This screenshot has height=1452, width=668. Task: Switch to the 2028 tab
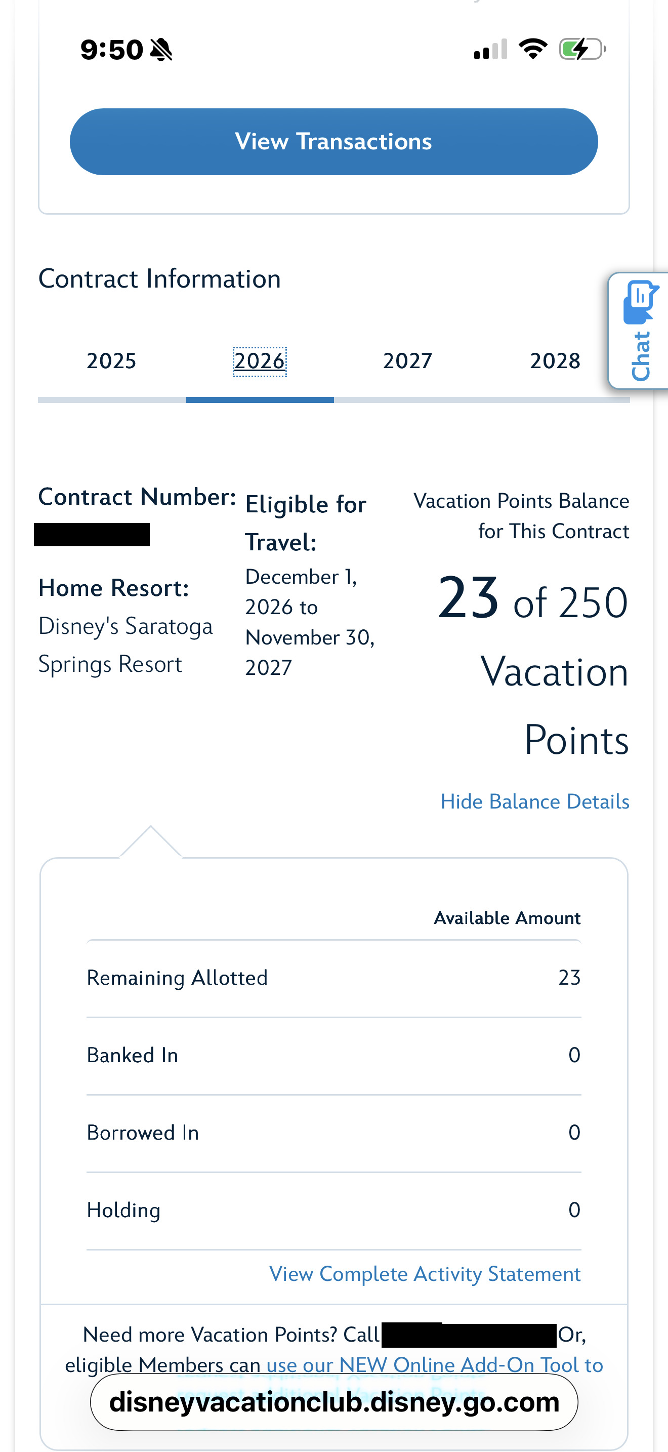555,361
